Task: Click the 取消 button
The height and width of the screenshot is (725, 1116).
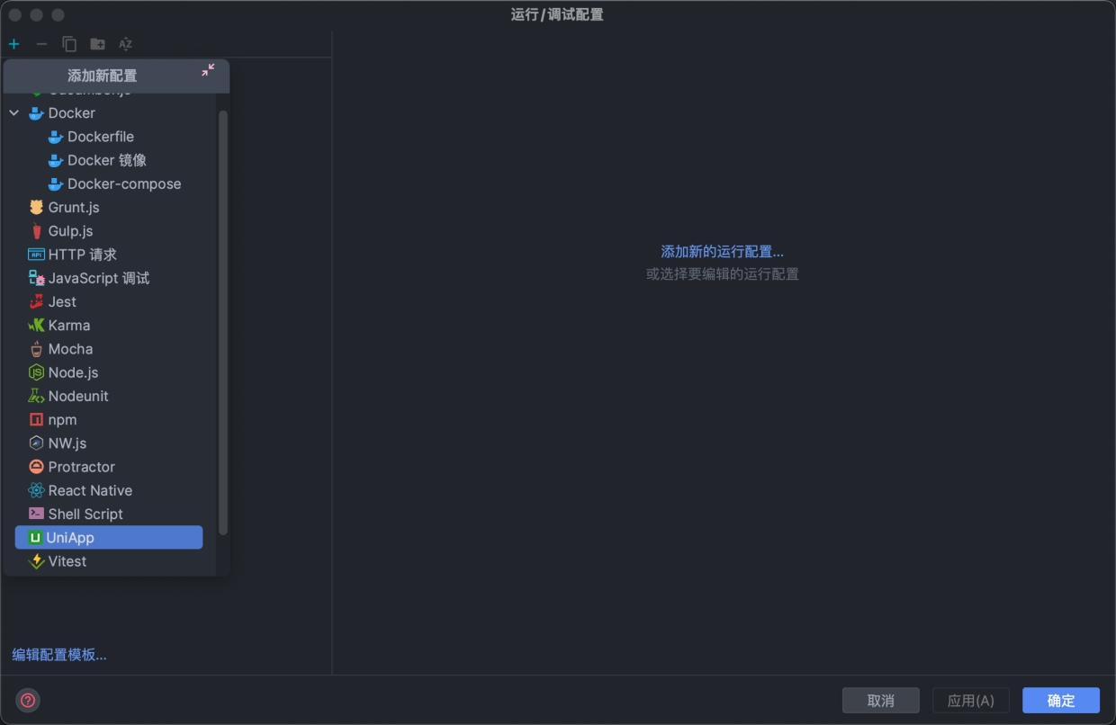Action: [881, 701]
